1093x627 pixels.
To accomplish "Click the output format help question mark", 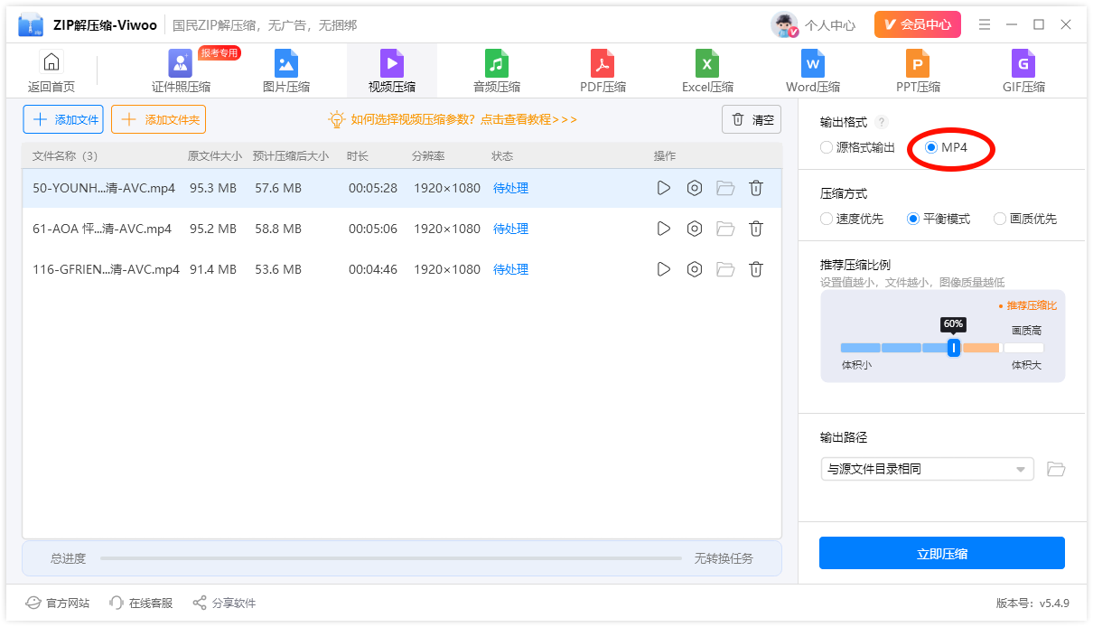I will (882, 122).
